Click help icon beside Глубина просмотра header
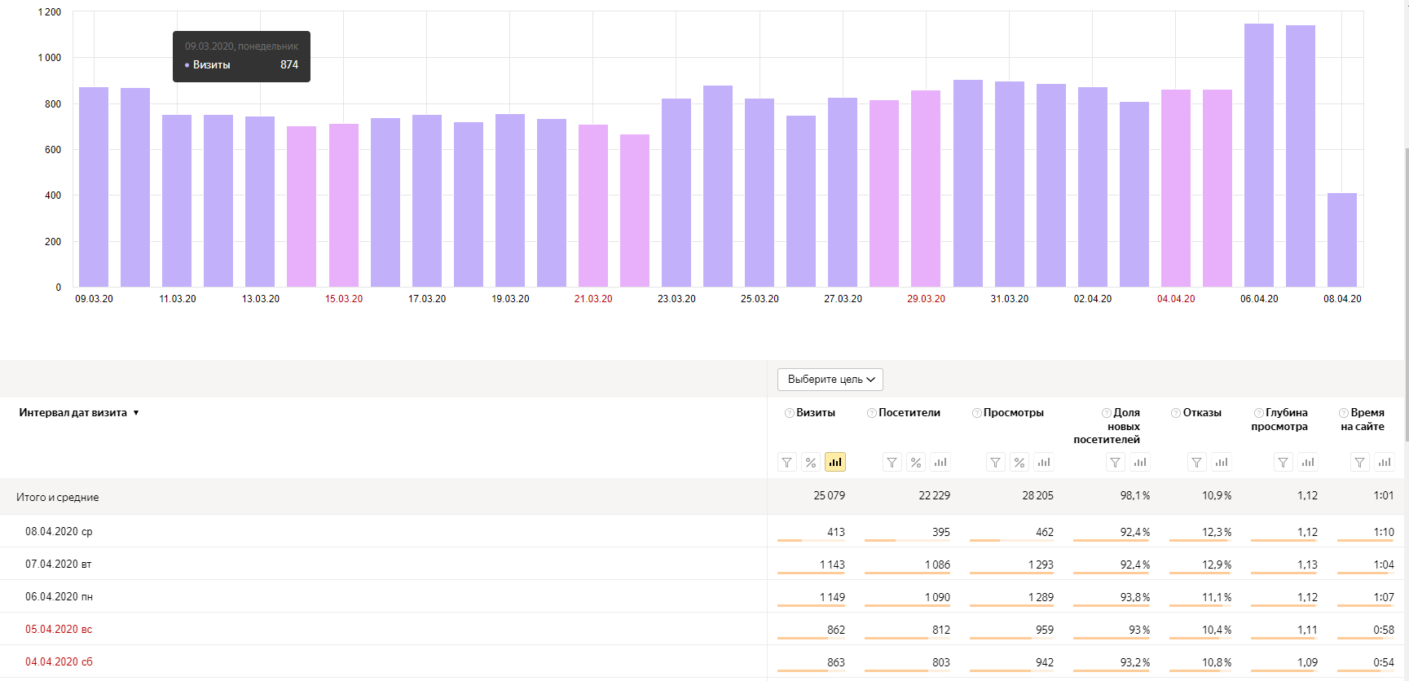This screenshot has height=681, width=1409. point(1258,413)
